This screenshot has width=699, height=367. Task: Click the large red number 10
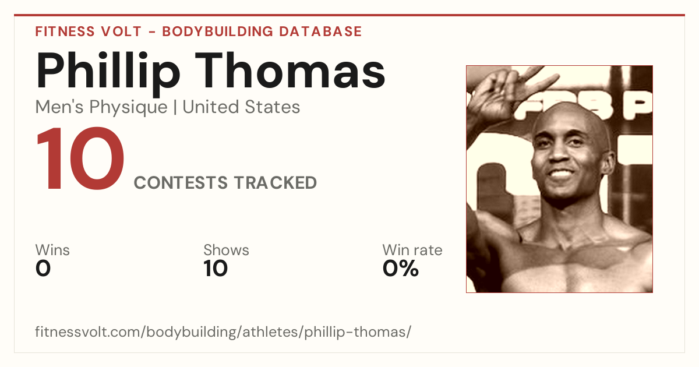pos(80,161)
